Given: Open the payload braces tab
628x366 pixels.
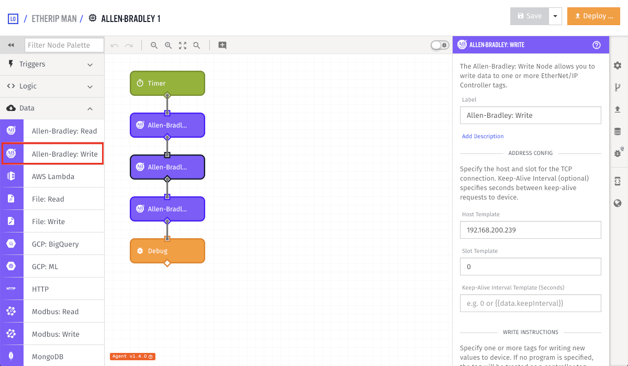Looking at the screenshot, I should coord(618,181).
